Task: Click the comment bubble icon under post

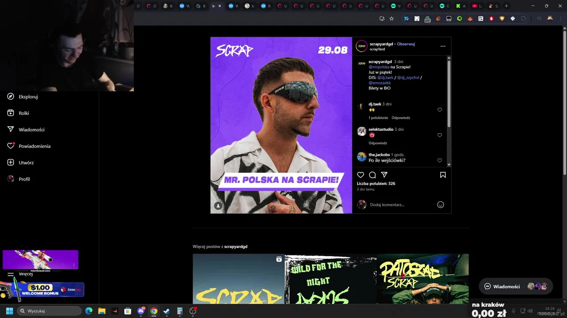Action: (373, 175)
